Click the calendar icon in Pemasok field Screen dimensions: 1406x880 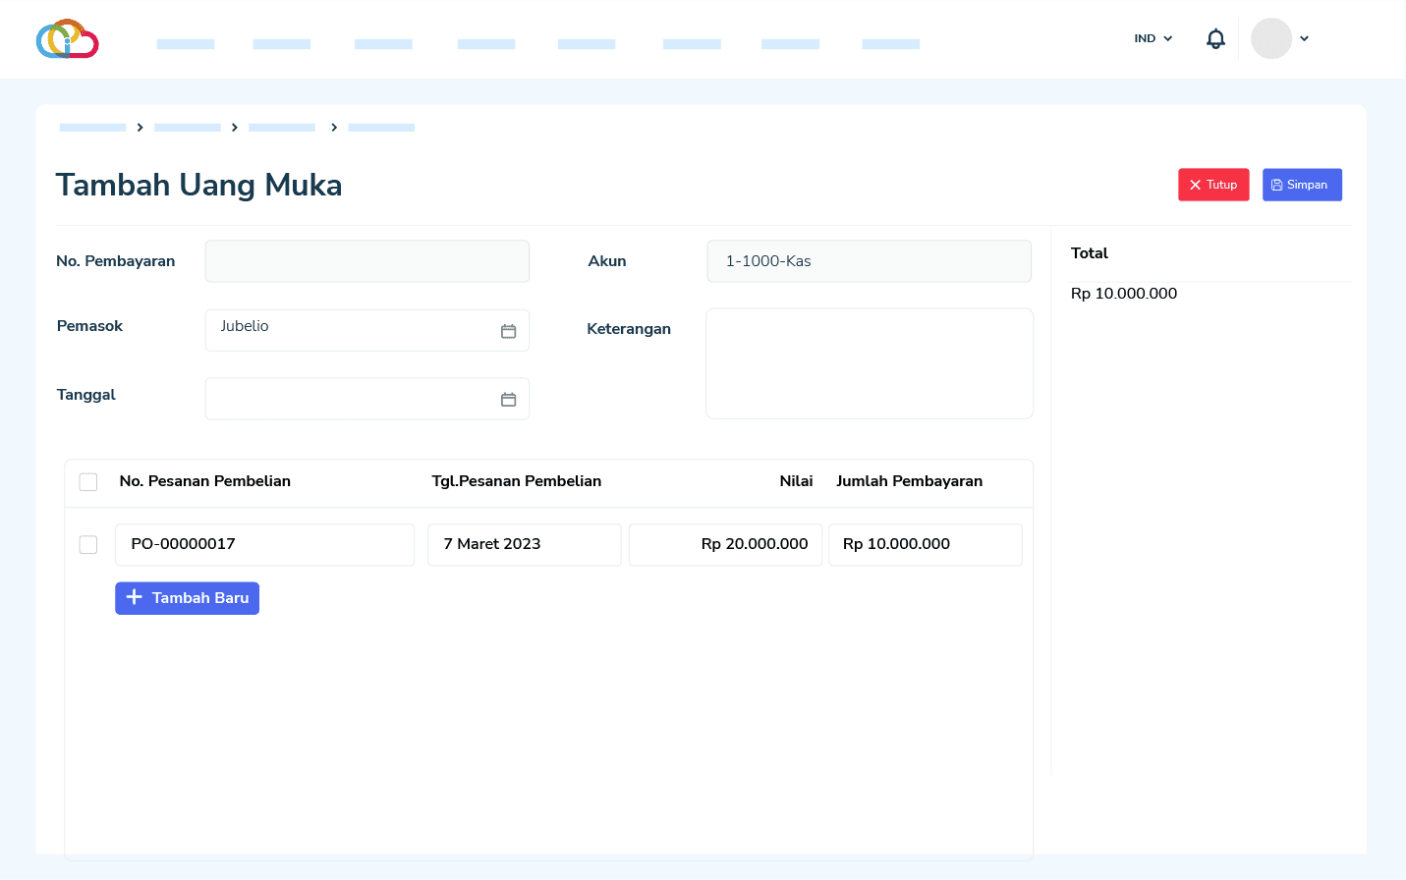click(508, 331)
